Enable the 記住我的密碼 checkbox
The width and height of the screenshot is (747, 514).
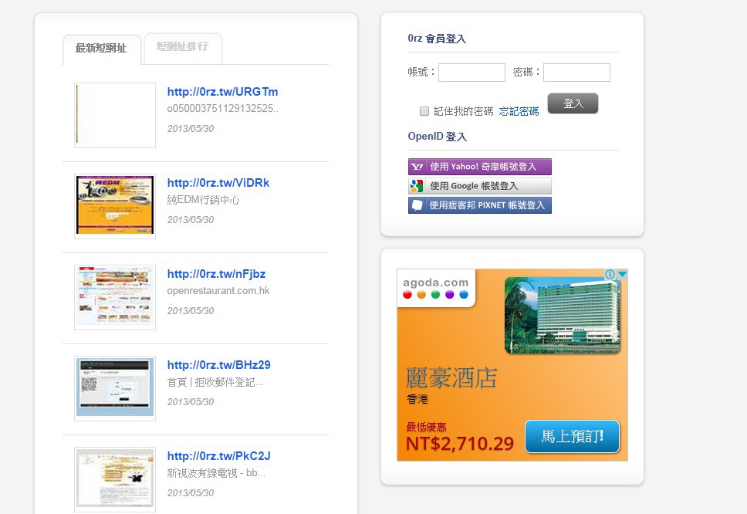click(x=424, y=111)
